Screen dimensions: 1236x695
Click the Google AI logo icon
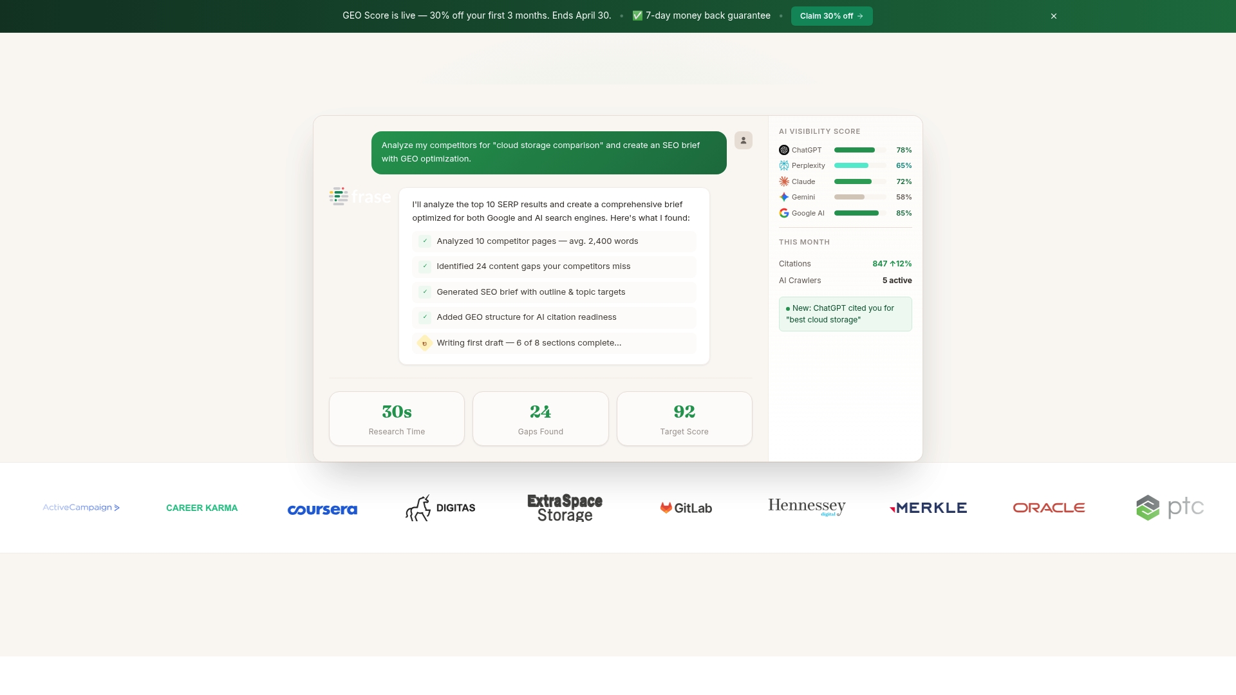coord(783,213)
